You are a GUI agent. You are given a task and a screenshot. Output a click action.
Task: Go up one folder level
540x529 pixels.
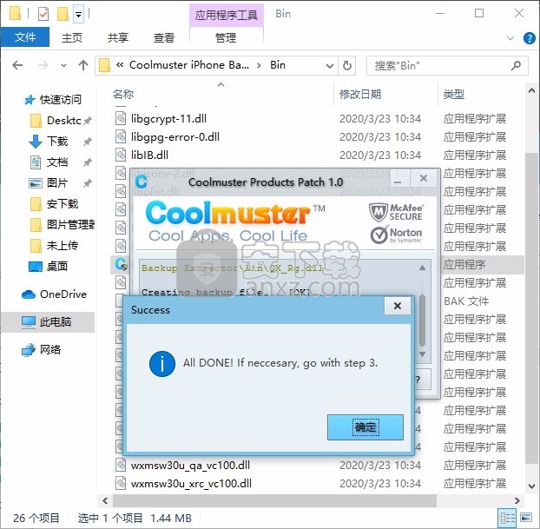tap(83, 65)
